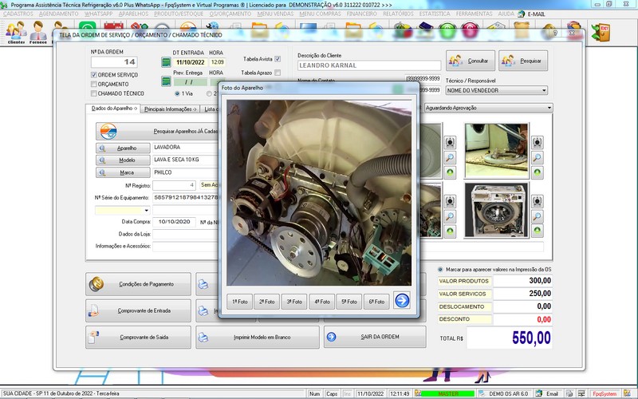Click the camera icon beside bottom-right photo

point(538,201)
